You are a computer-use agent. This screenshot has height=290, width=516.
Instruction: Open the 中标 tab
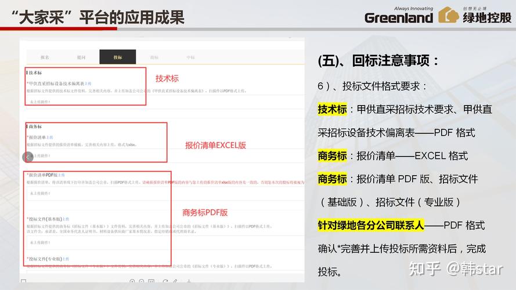pos(190,57)
